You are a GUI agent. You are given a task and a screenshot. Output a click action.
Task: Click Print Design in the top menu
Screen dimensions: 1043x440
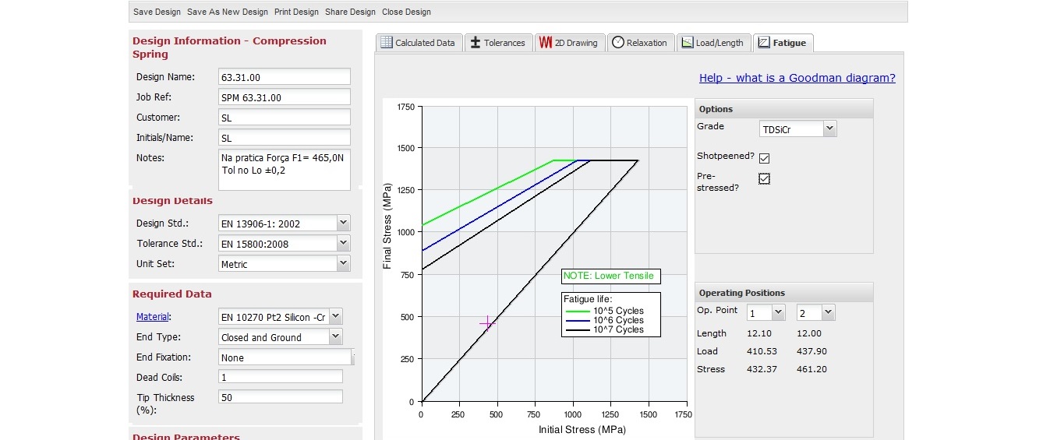coord(296,12)
